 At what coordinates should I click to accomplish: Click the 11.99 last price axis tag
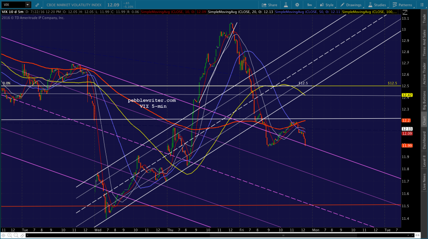407,146
